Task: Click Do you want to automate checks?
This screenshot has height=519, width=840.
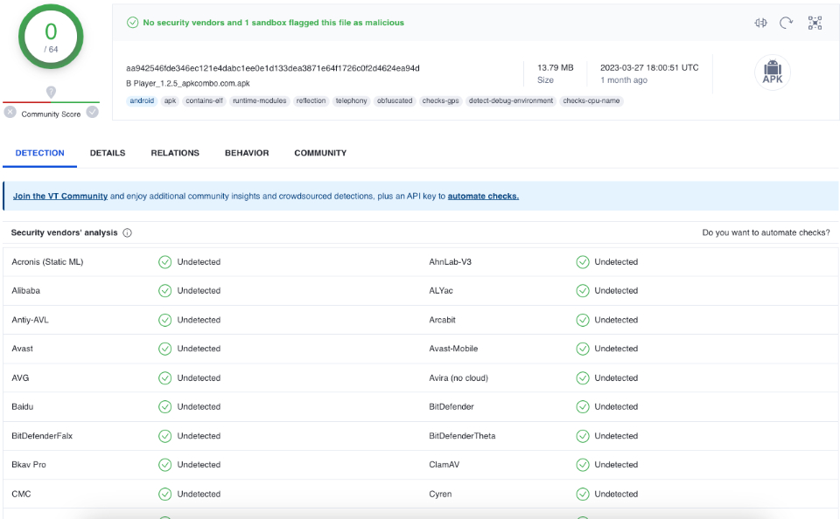Action: 766,232
